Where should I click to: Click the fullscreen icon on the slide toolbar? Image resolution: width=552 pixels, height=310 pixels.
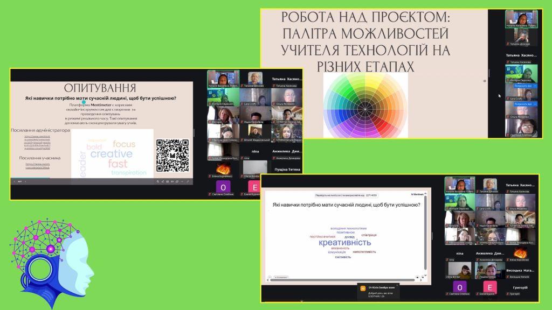click(188, 182)
